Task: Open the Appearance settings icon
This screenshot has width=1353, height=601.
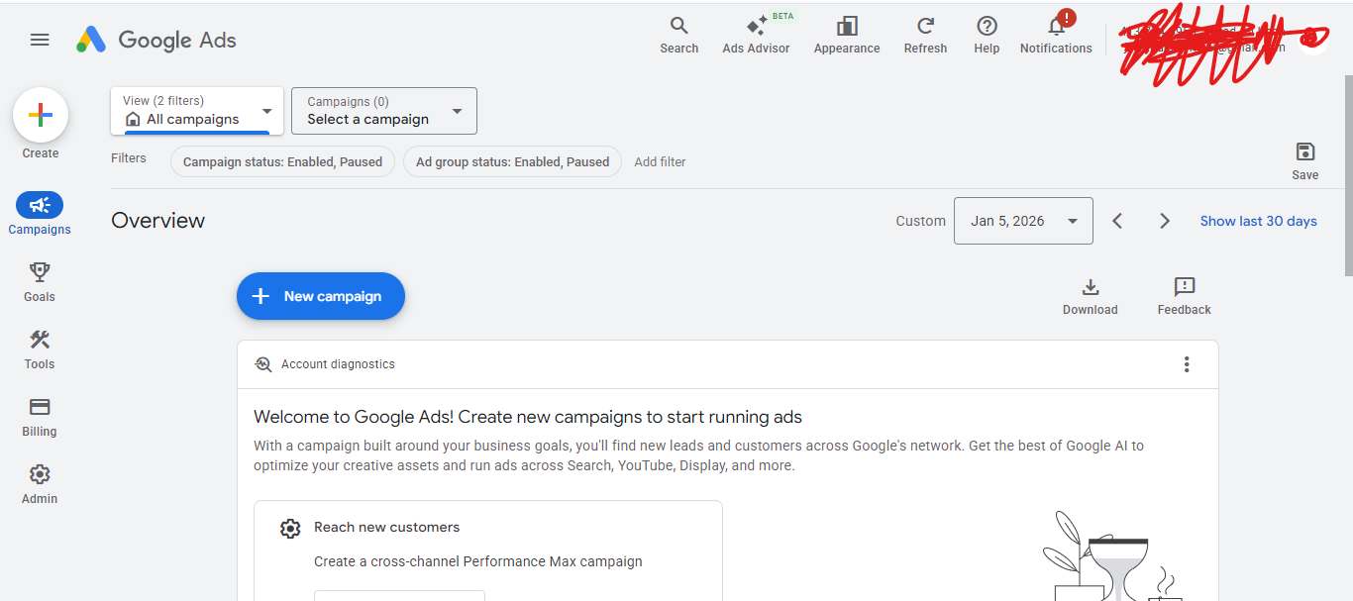Action: coord(847,28)
